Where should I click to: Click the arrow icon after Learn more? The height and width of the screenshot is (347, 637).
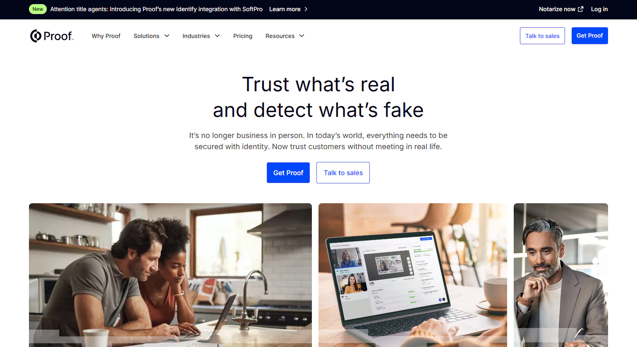point(306,9)
